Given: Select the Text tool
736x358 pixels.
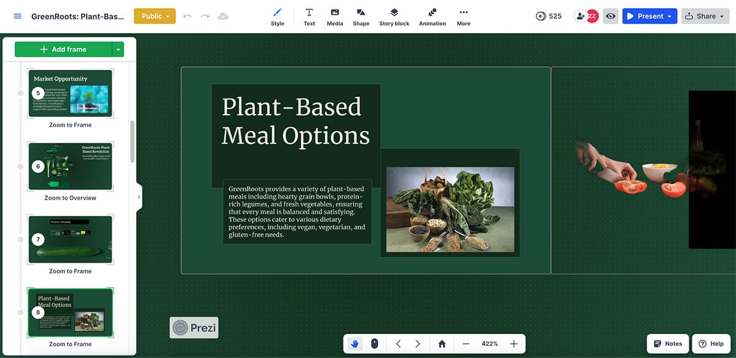Looking at the screenshot, I should coord(309,16).
